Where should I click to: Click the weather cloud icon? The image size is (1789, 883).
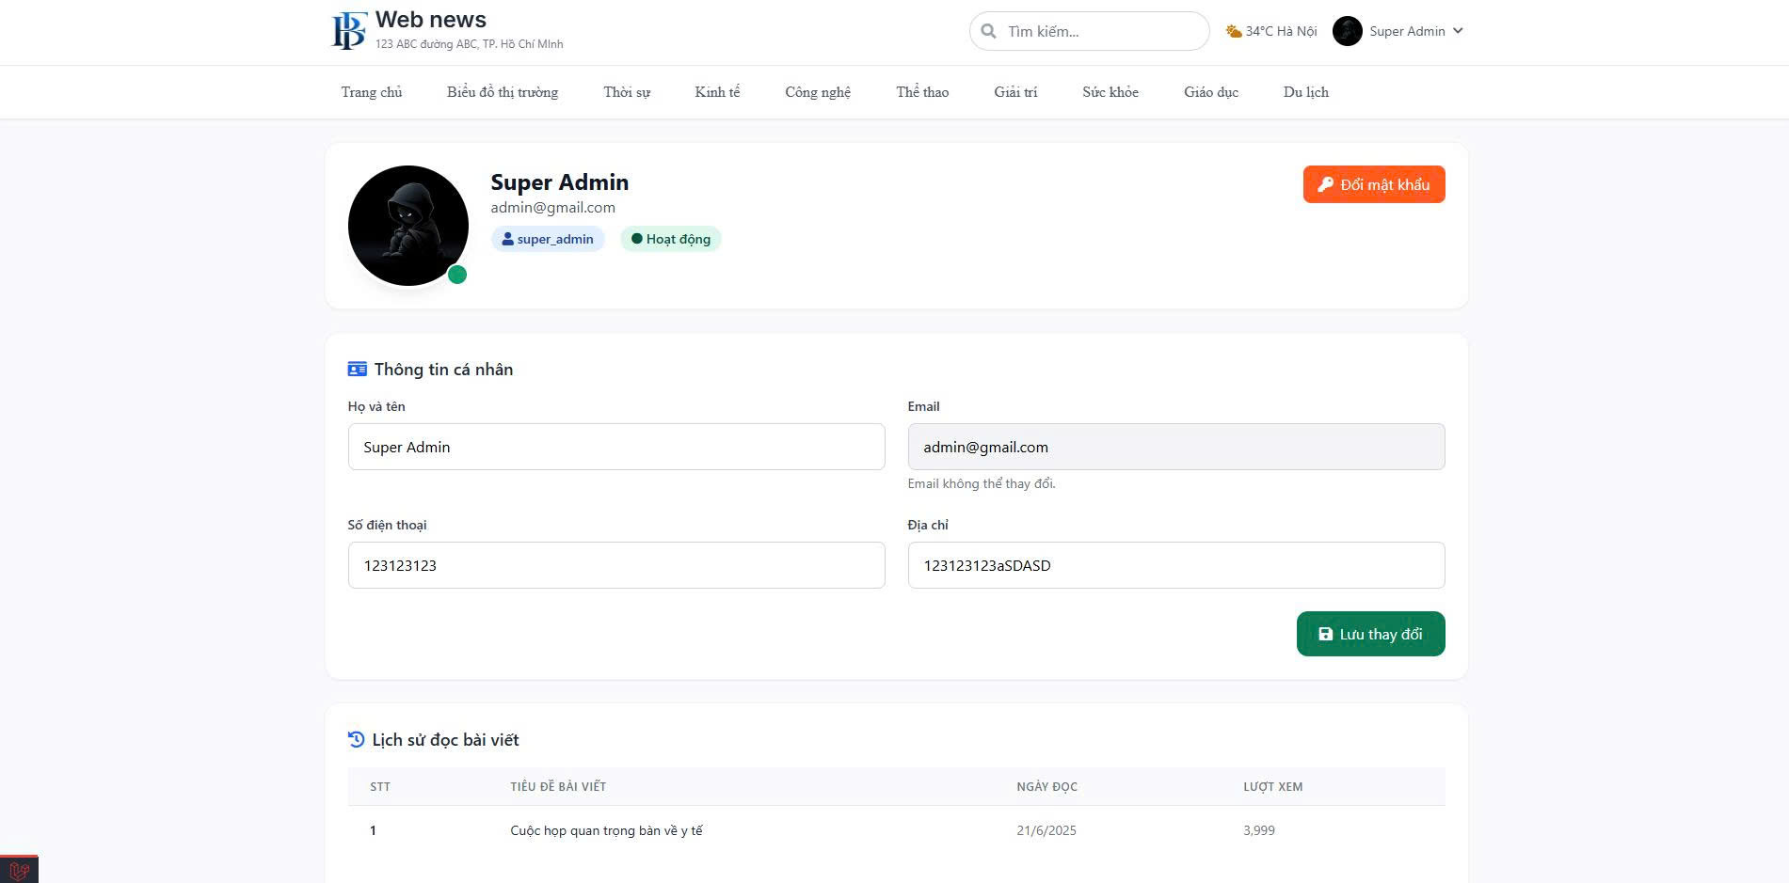point(1233,31)
